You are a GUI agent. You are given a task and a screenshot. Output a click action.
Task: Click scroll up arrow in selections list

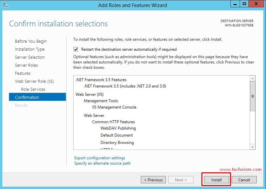pos(252,78)
